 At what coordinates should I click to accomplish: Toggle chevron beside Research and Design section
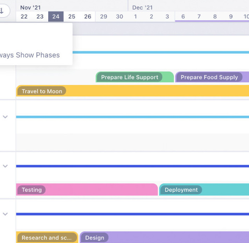pyautogui.click(x=5, y=214)
